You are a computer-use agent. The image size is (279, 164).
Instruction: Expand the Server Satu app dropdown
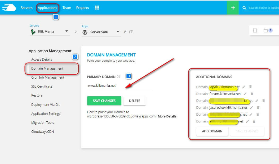pos(118,32)
